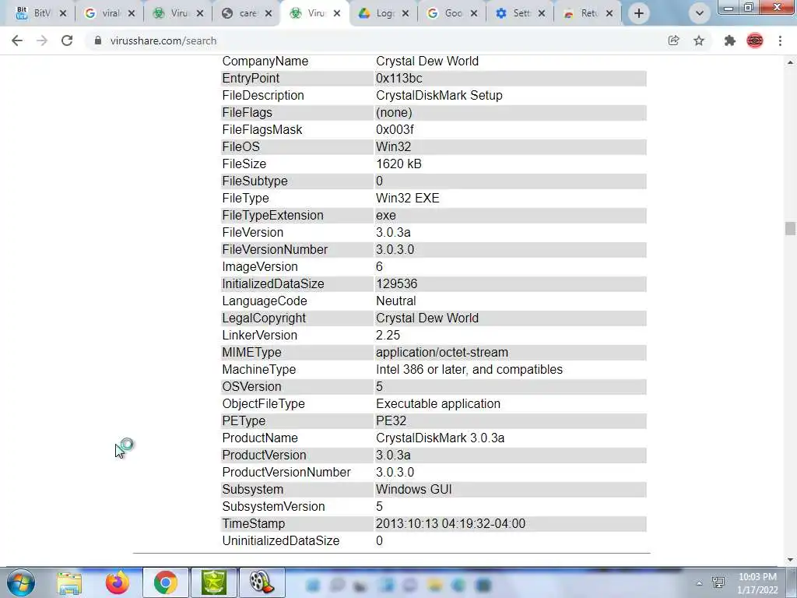Click the FileTypeExtension value exe
The image size is (797, 598).
point(386,216)
